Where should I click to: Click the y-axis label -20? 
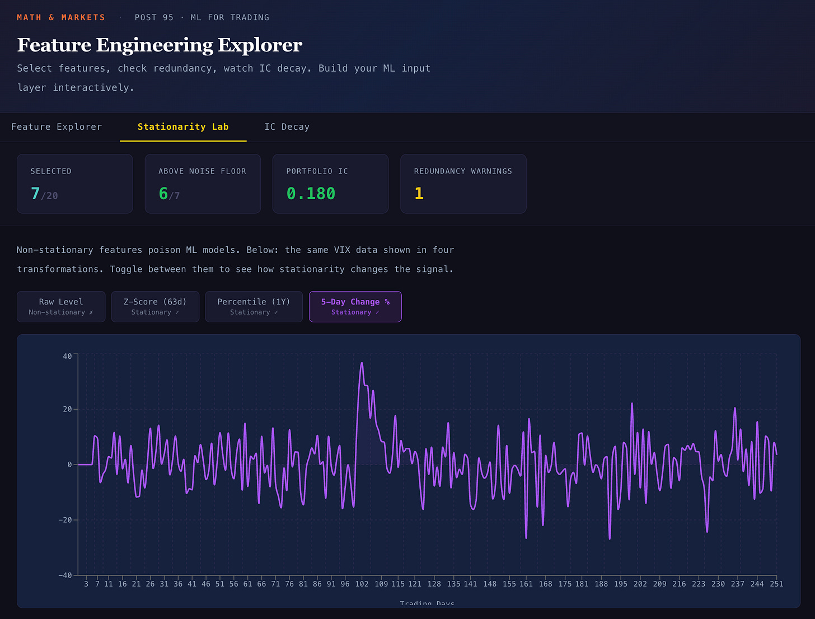pos(65,520)
